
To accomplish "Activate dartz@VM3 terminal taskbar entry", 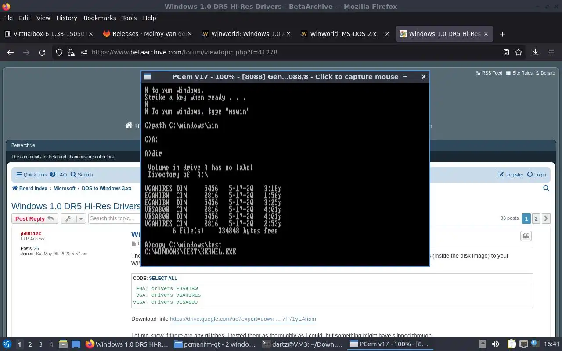I will pyautogui.click(x=303, y=344).
